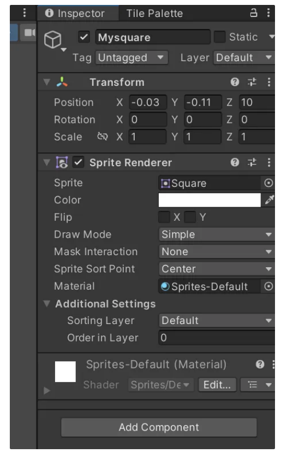287x453 pixels.
Task: Open Sprite object picker circle icon
Action: (x=268, y=183)
